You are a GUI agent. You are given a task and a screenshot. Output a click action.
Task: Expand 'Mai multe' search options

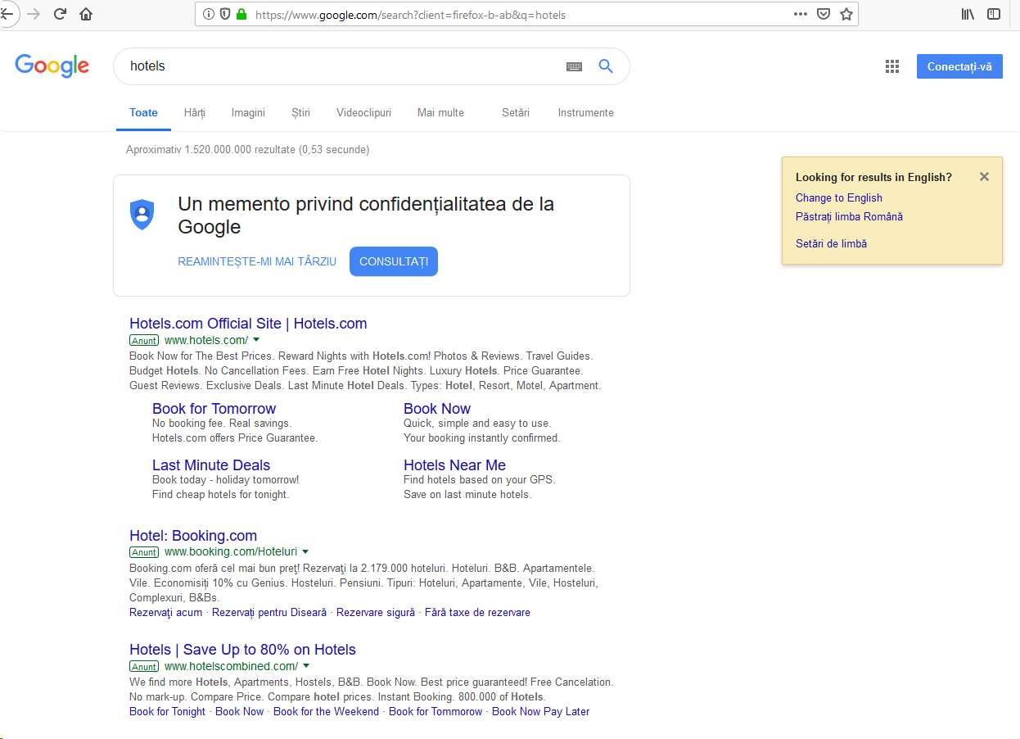(x=440, y=112)
